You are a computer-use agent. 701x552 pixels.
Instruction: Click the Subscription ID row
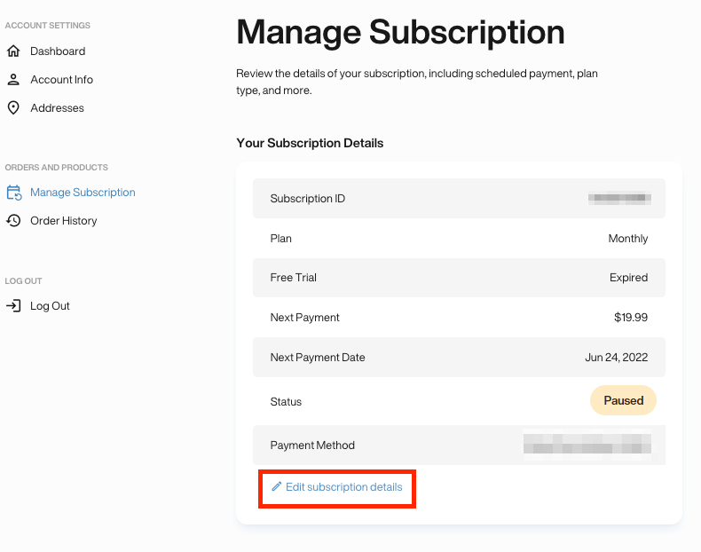click(x=459, y=199)
